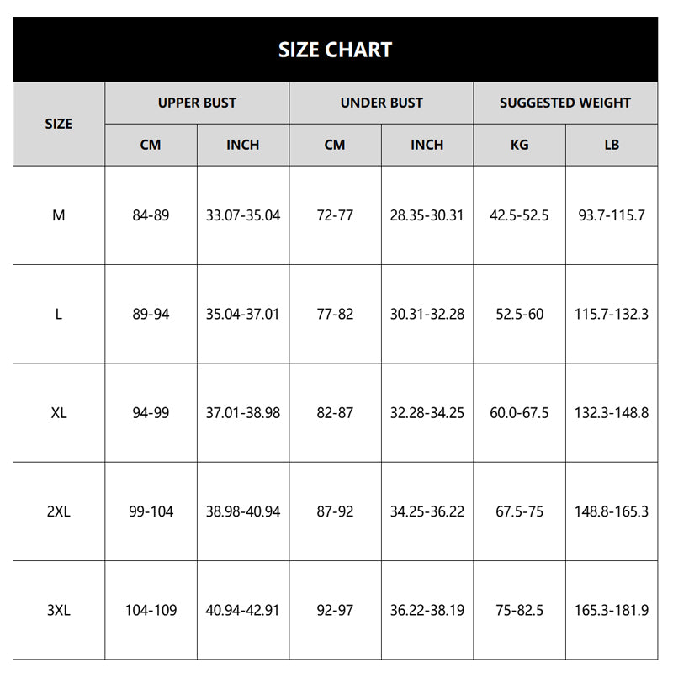Select the 35.04-37.01 inch cell
673x673 pixels.
tap(243, 314)
